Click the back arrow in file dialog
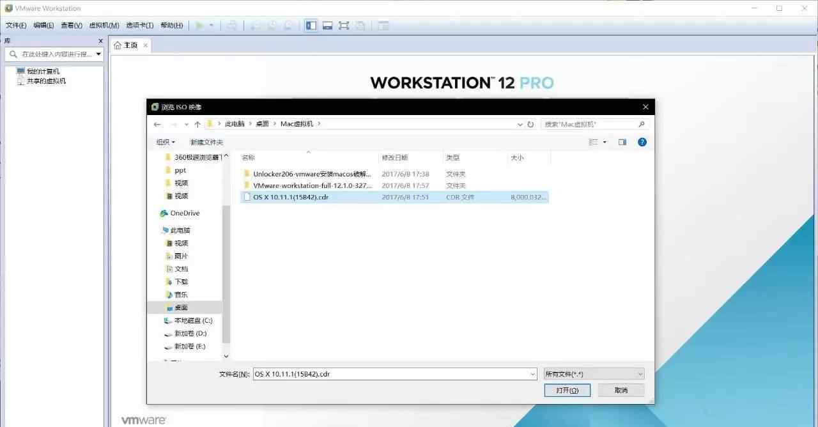 click(157, 124)
